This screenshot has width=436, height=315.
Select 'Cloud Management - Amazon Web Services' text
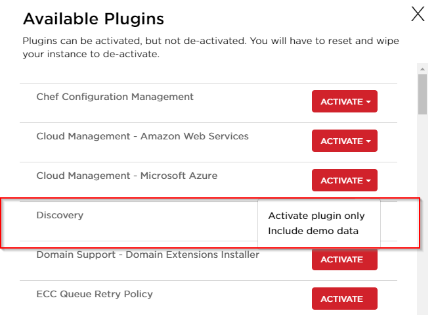(x=142, y=136)
